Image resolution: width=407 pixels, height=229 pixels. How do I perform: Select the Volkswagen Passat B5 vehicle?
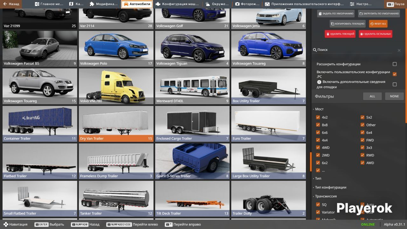40,49
